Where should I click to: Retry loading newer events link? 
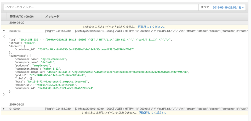(153, 113)
